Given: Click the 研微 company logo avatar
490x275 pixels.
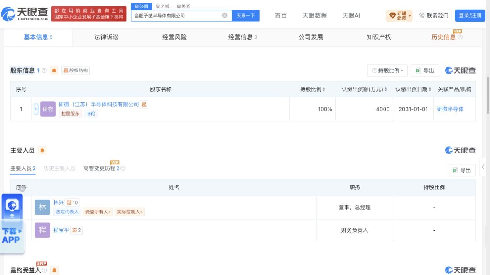Looking at the screenshot, I should tap(48, 109).
